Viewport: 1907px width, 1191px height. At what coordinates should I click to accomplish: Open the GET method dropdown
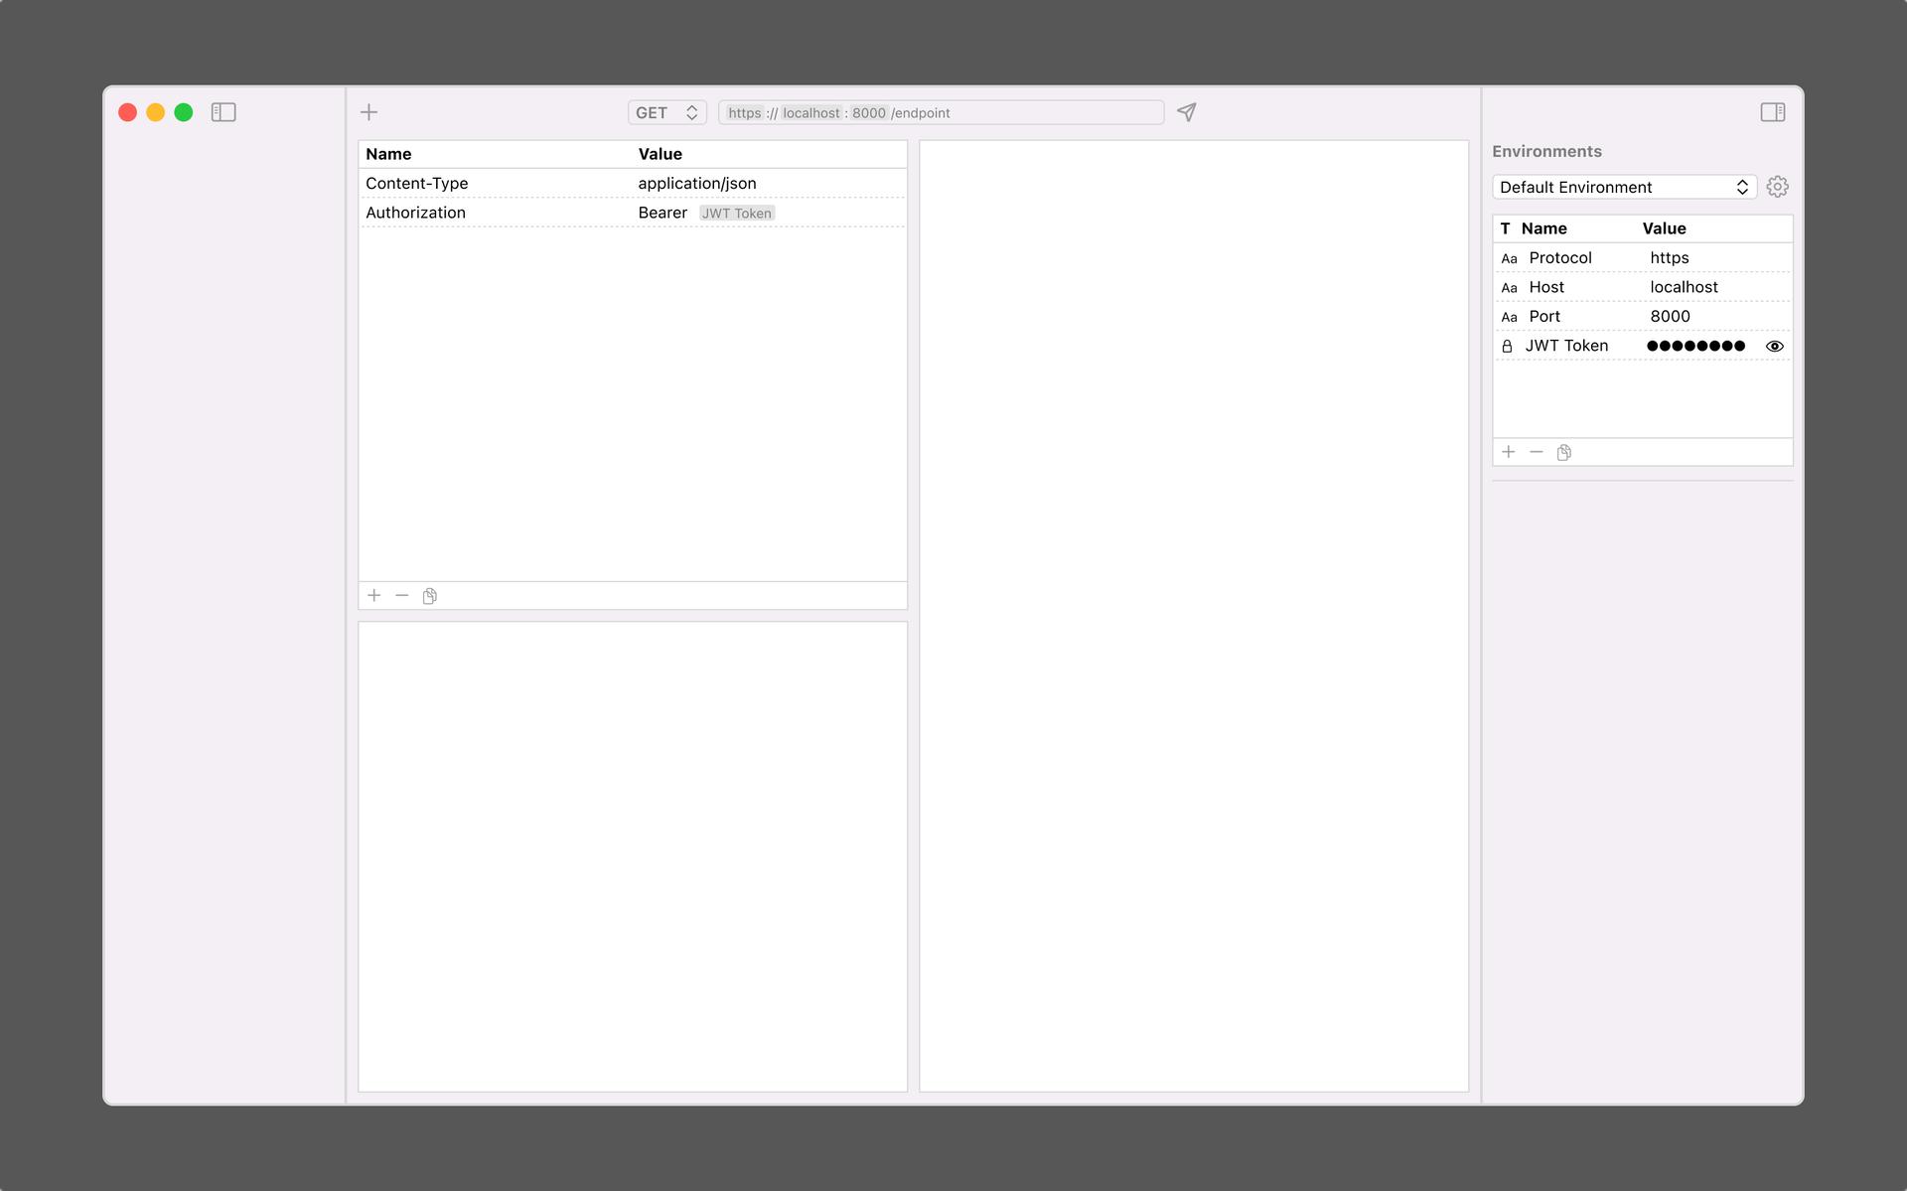coord(666,112)
